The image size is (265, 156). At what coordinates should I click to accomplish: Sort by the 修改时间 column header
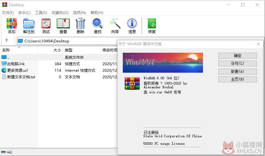click(x=109, y=50)
